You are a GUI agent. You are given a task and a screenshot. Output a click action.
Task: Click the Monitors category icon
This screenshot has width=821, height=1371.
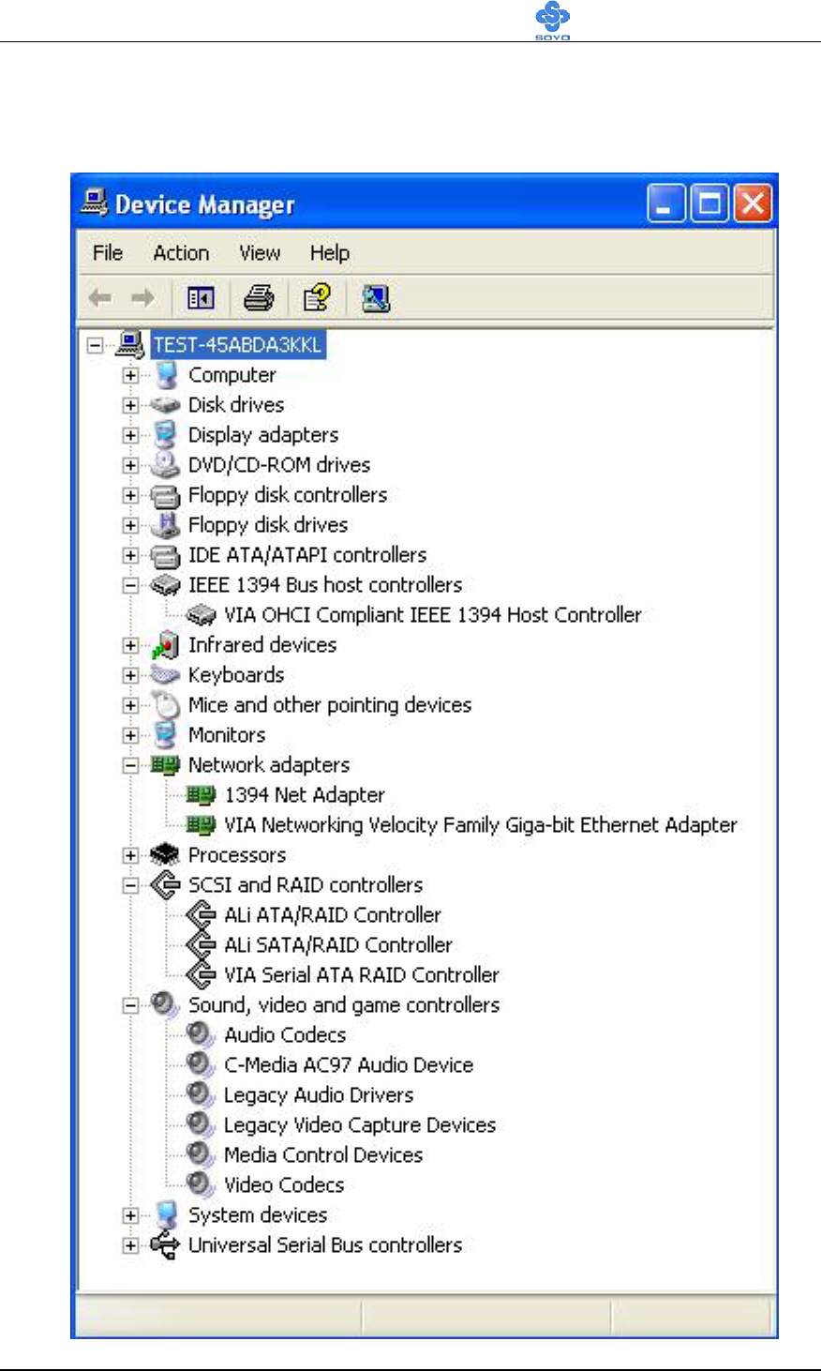click(x=165, y=734)
